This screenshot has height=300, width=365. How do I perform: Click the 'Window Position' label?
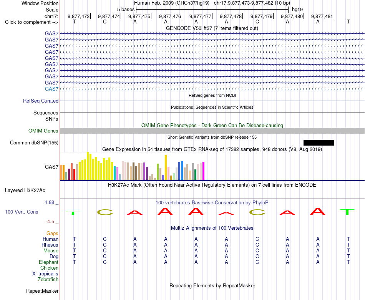(40, 3)
